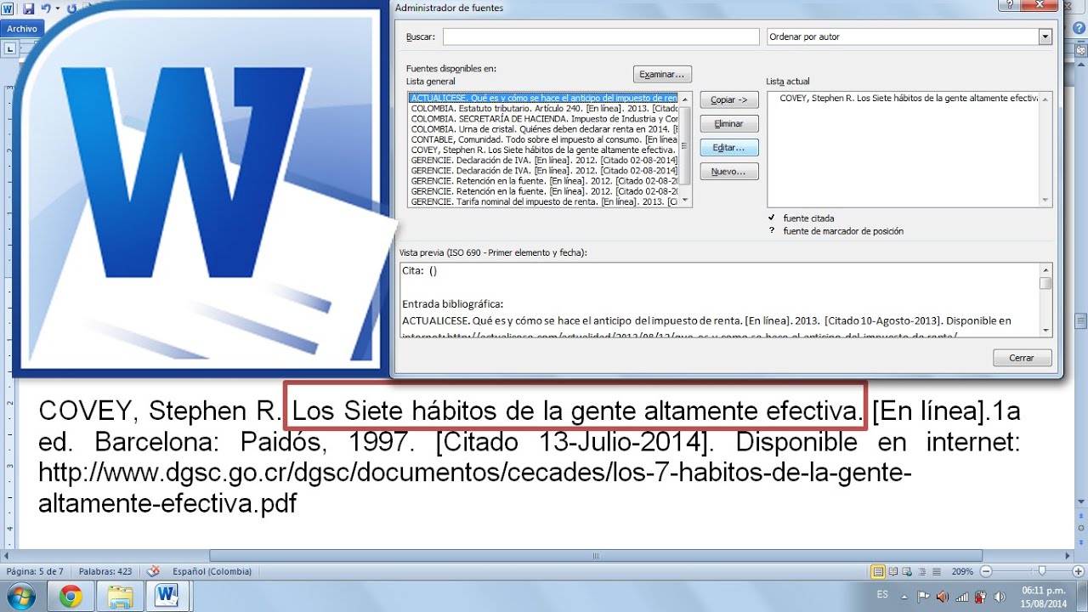The image size is (1088, 612).
Task: Click the zoom slider handle
Action: click(x=1042, y=572)
